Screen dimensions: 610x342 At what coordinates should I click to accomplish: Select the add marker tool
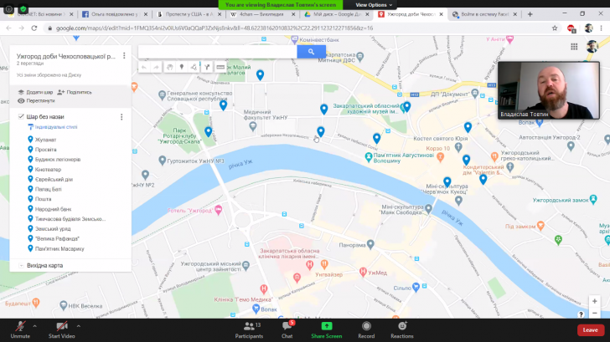pyautogui.click(x=182, y=67)
